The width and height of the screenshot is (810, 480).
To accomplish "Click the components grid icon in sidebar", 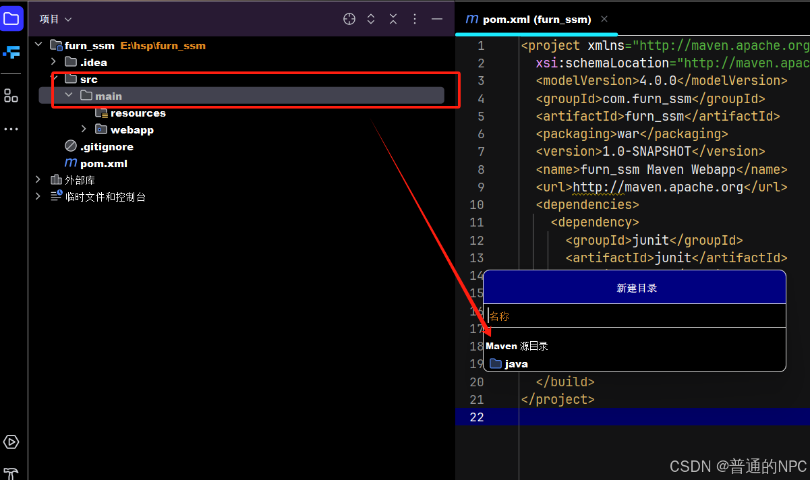I will click(x=11, y=96).
